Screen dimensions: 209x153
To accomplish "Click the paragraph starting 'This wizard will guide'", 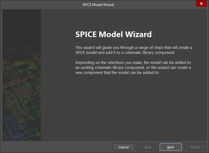I will click(134, 50).
